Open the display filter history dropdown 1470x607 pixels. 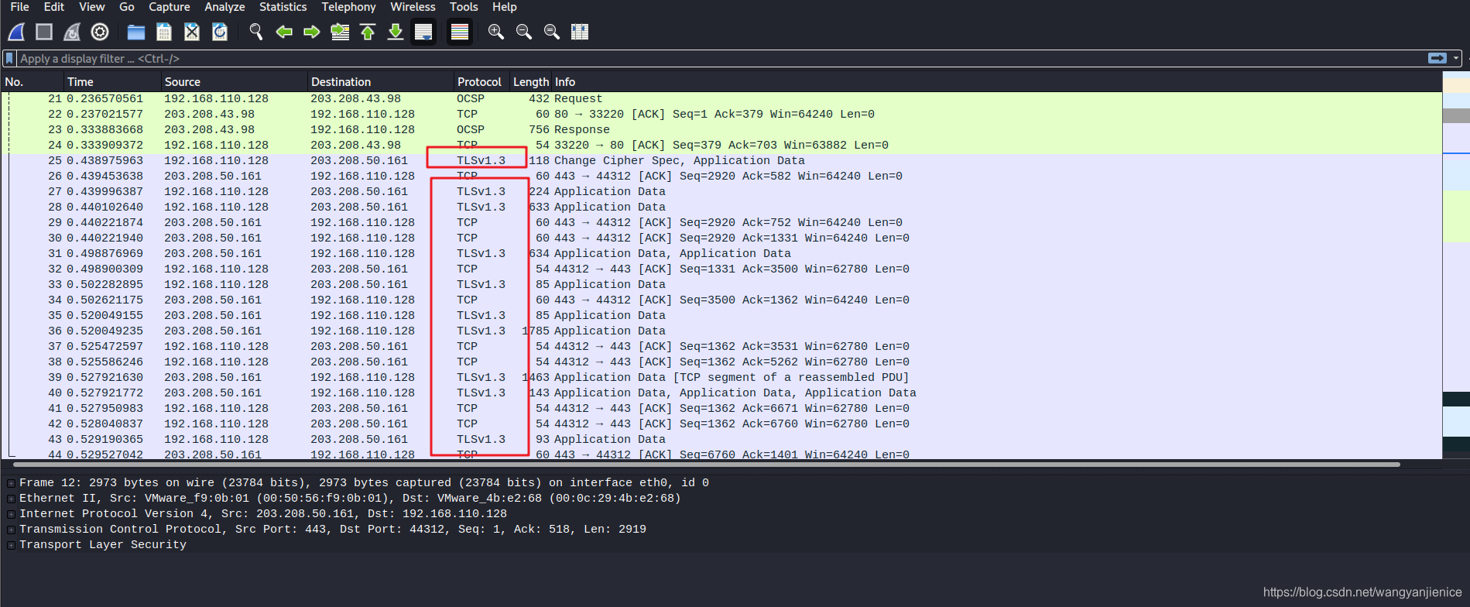coord(1456,58)
